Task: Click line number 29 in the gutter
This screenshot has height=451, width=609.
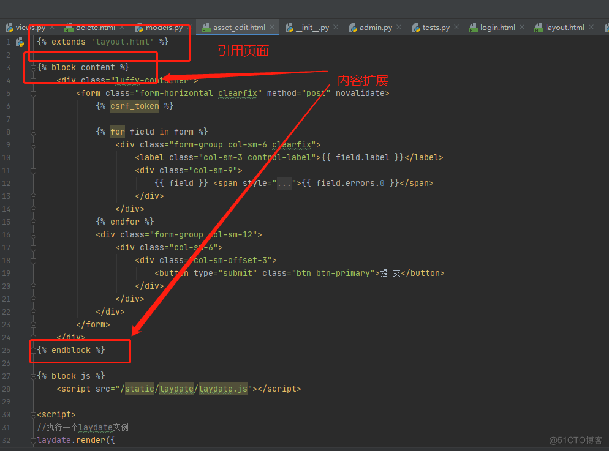Action: [x=6, y=402]
